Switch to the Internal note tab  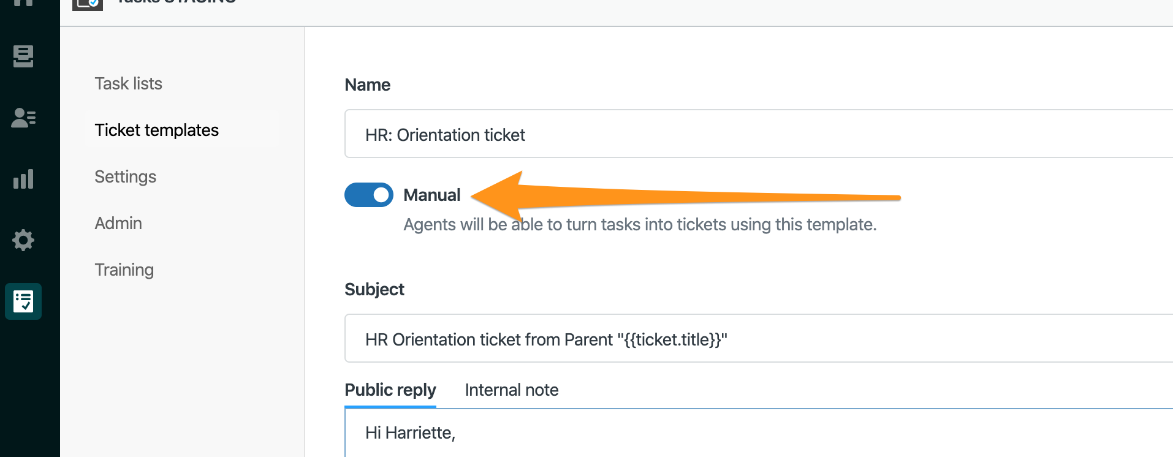(x=512, y=390)
